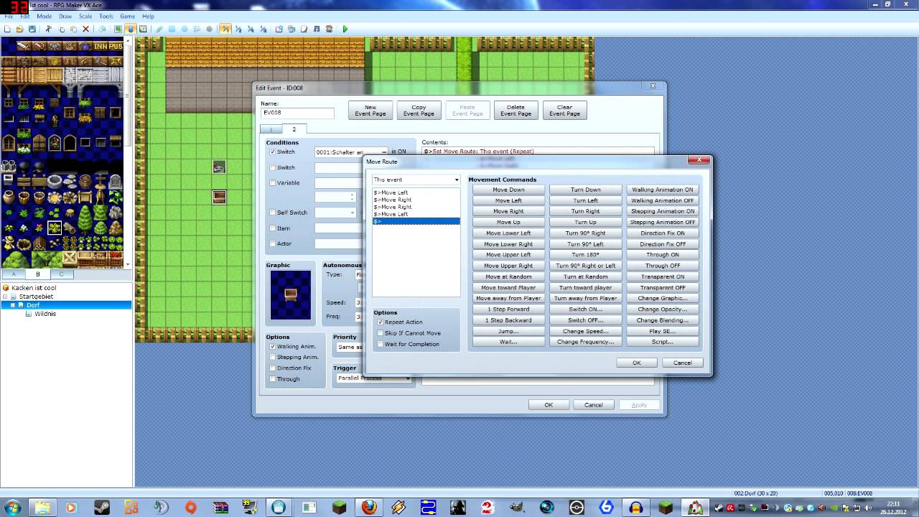Image resolution: width=919 pixels, height=517 pixels.
Task: Create a new project from the toolbar
Action: pyautogui.click(x=7, y=29)
